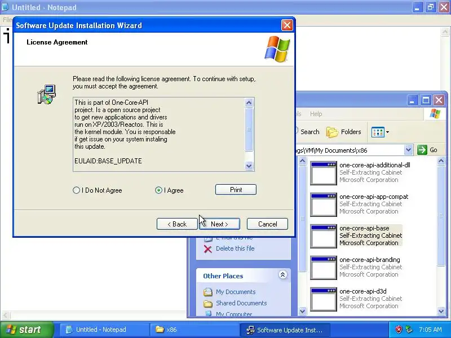
Task: Collapse the Other Places panel
Action: (x=282, y=275)
